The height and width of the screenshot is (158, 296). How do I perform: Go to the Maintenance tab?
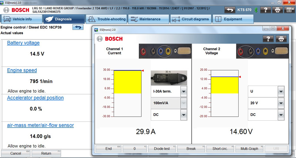click(149, 19)
